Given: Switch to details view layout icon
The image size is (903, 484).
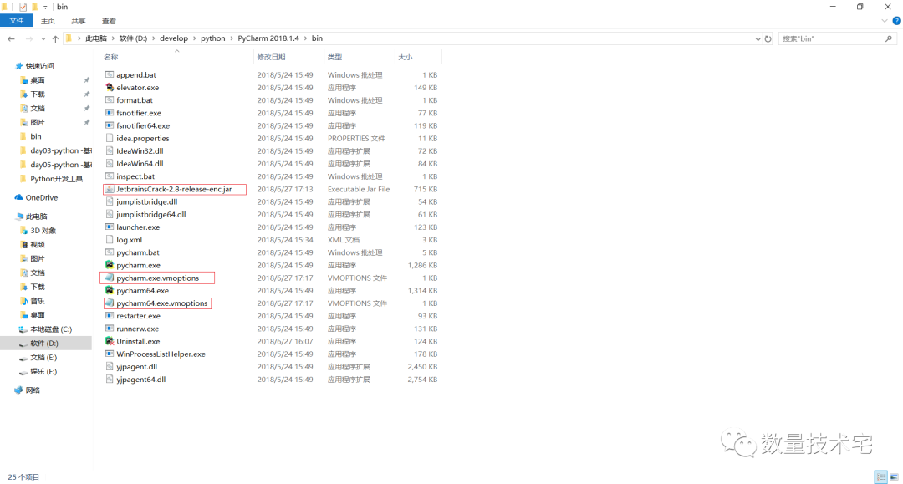Looking at the screenshot, I should pyautogui.click(x=880, y=476).
